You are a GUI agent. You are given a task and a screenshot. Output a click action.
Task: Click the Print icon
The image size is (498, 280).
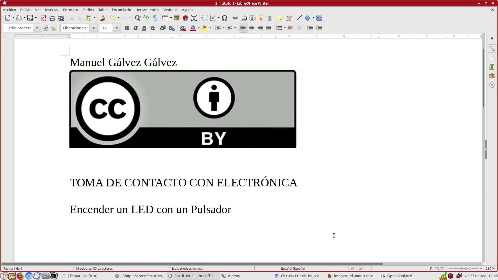click(52, 18)
